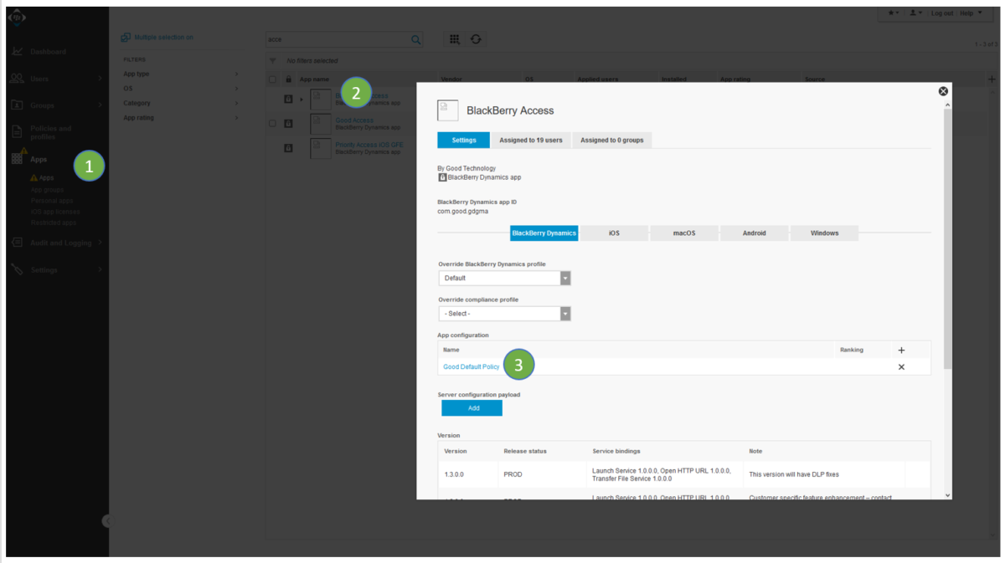1005x563 pixels.
Task: Select the Android platform tab
Action: click(754, 233)
